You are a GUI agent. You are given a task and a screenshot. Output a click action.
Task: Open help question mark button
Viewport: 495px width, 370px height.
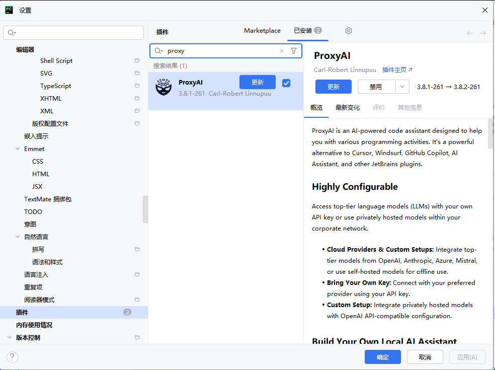(x=12, y=357)
